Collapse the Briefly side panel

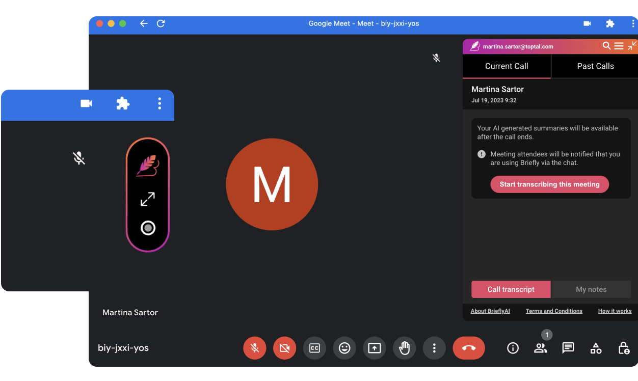pyautogui.click(x=632, y=46)
